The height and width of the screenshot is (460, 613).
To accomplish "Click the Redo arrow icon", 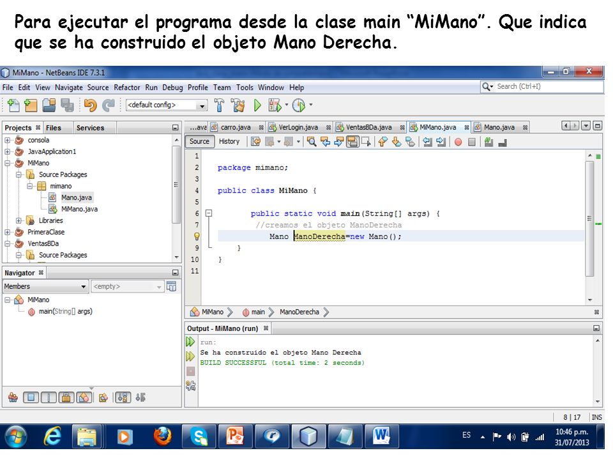I will tap(108, 105).
